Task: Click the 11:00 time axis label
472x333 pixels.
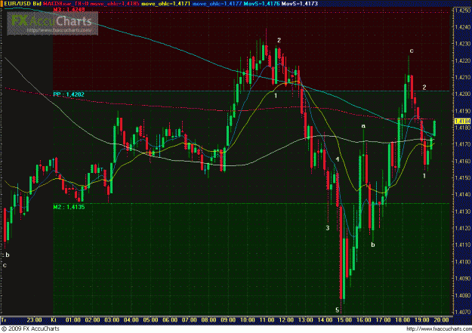Action: point(267,319)
